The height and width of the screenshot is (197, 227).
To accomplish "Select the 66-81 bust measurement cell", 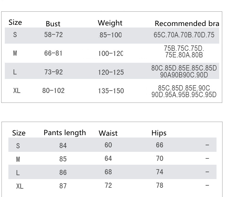I will click(x=53, y=54).
